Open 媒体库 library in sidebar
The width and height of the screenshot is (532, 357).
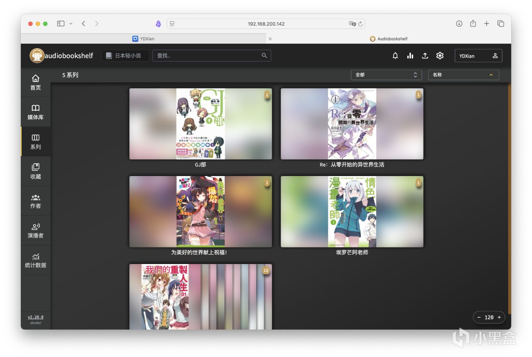click(36, 112)
